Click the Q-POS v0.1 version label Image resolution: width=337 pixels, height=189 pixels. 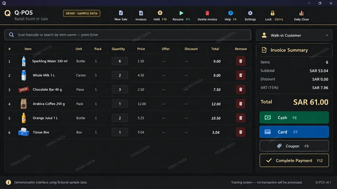323,182
